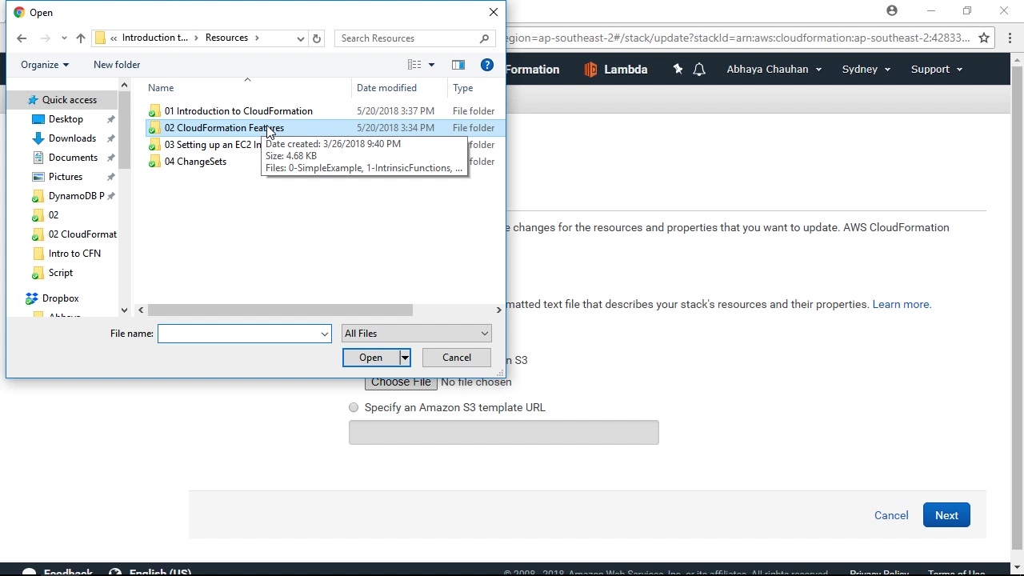1024x576 pixels.
Task: Bookmark the page with the star icon
Action: pos(984,38)
